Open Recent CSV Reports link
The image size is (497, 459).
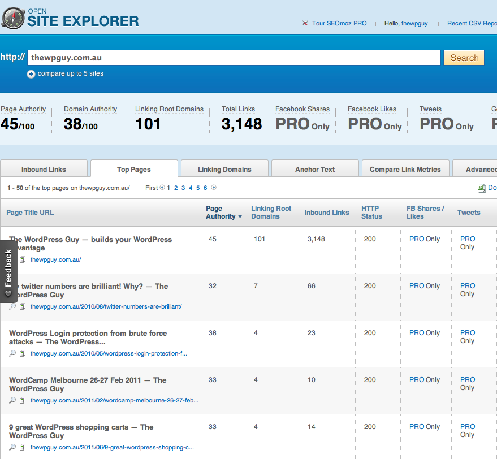click(x=472, y=23)
